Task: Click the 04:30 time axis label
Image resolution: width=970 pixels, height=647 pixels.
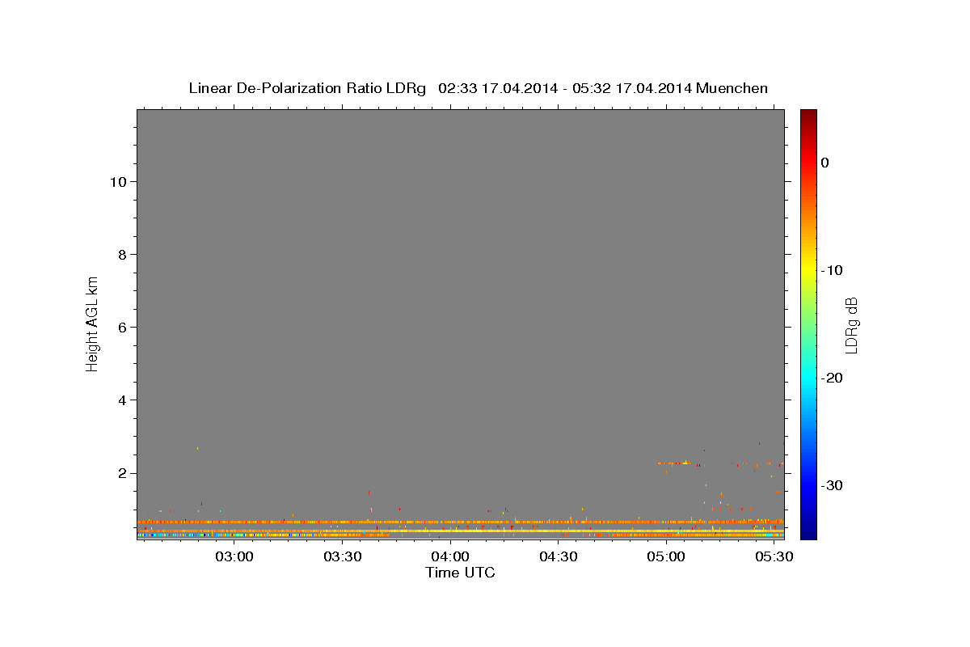Action: click(559, 557)
